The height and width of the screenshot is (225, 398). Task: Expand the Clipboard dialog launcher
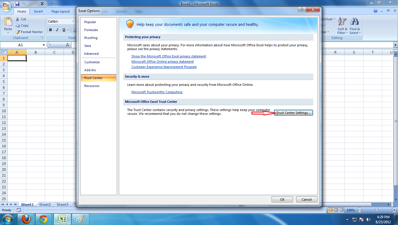click(42, 38)
